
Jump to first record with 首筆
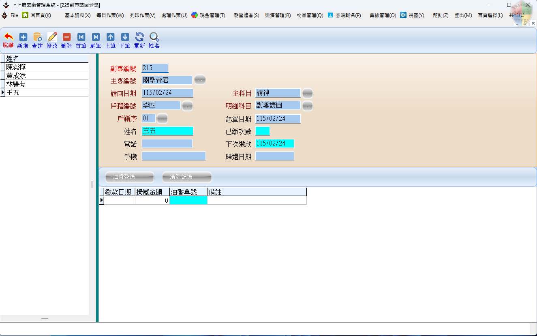tap(81, 37)
